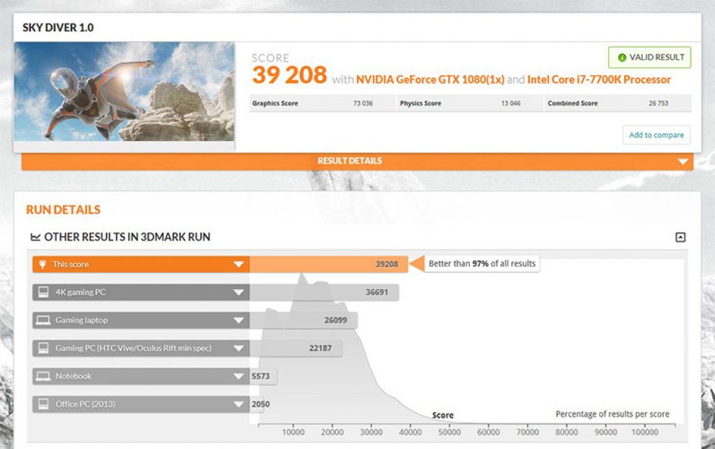Screen dimensions: 715x449
Task: Open the Gaming laptop dropdown arrow
Action: [239, 320]
